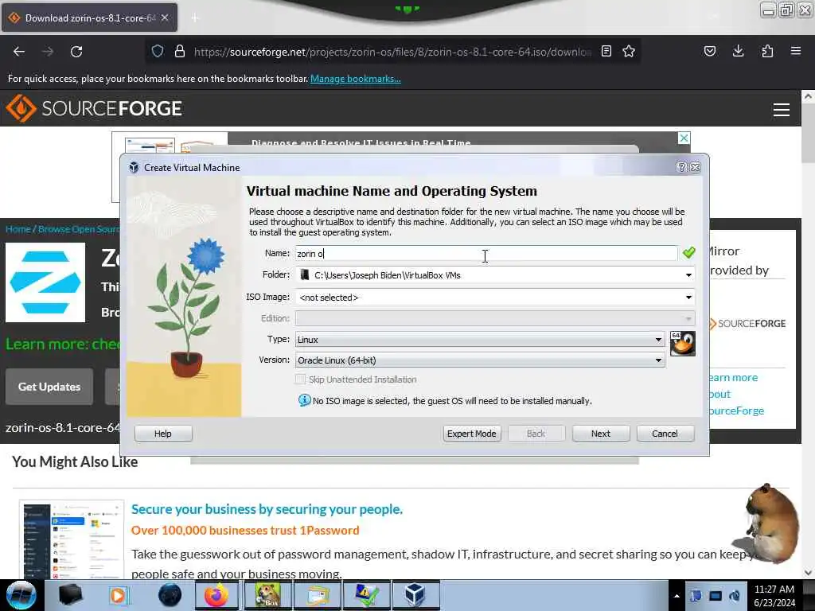Open SourceForge hamburger menu
The width and height of the screenshot is (815, 611).
pyautogui.click(x=782, y=110)
